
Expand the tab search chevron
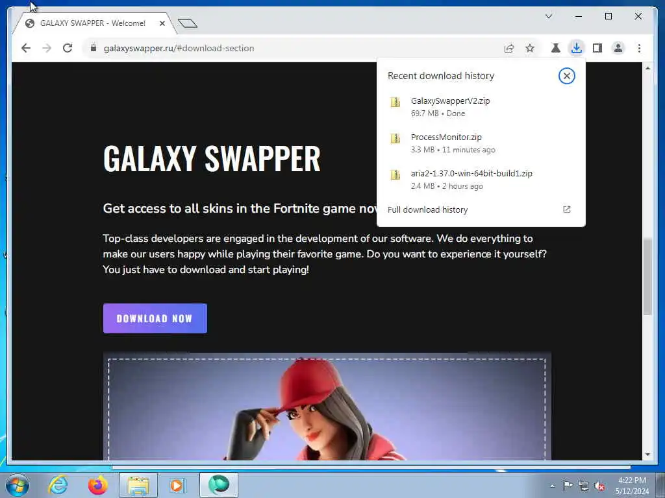tap(548, 16)
